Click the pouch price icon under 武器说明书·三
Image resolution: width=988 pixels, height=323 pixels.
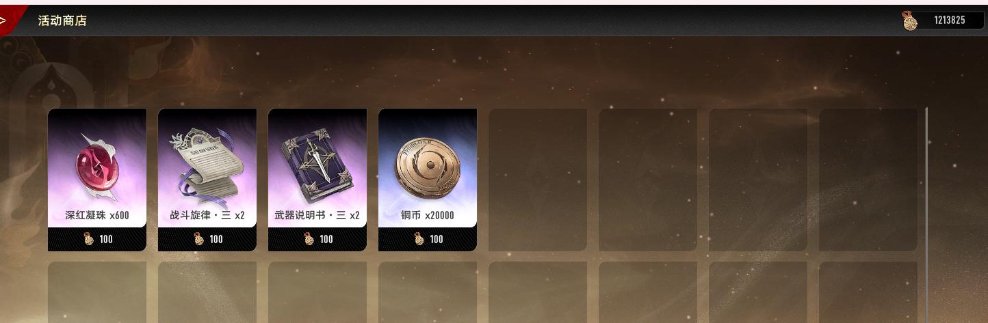point(309,239)
